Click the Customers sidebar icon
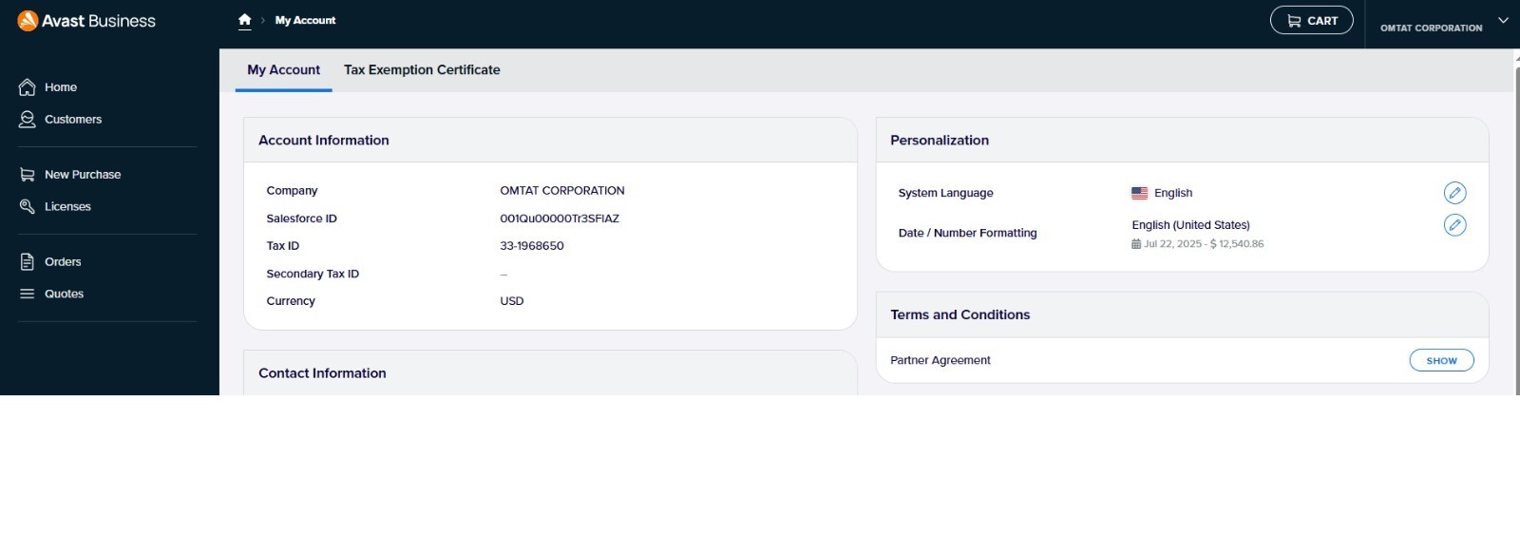Viewport: 1520px width, 533px height. click(x=28, y=120)
